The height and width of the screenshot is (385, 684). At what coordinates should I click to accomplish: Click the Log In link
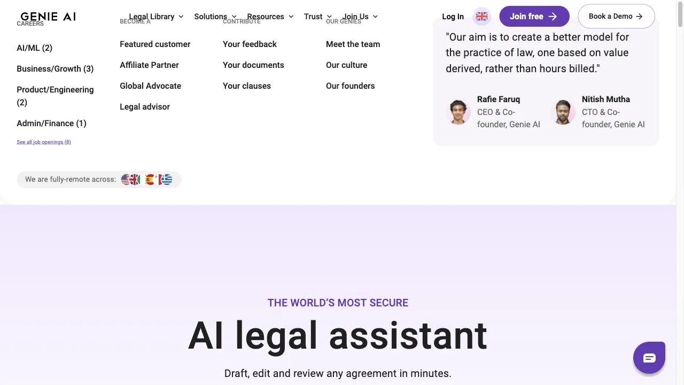tap(453, 17)
